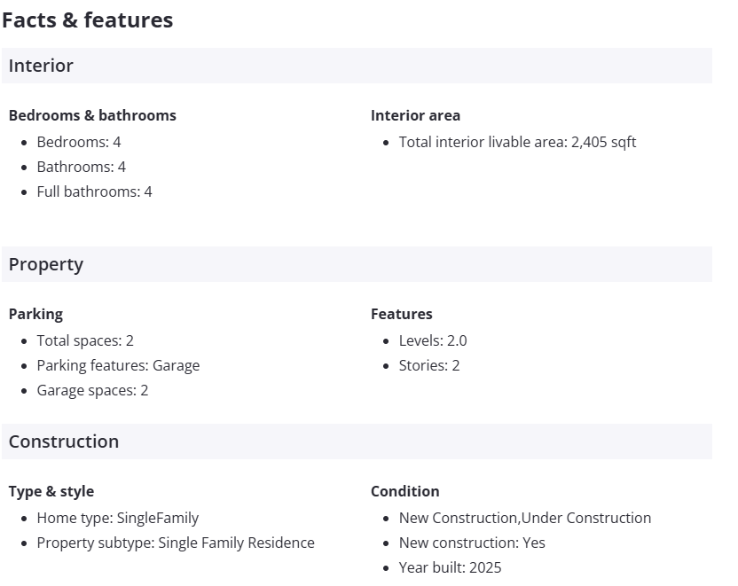Select the Garage spaces: 2 line

tap(92, 390)
